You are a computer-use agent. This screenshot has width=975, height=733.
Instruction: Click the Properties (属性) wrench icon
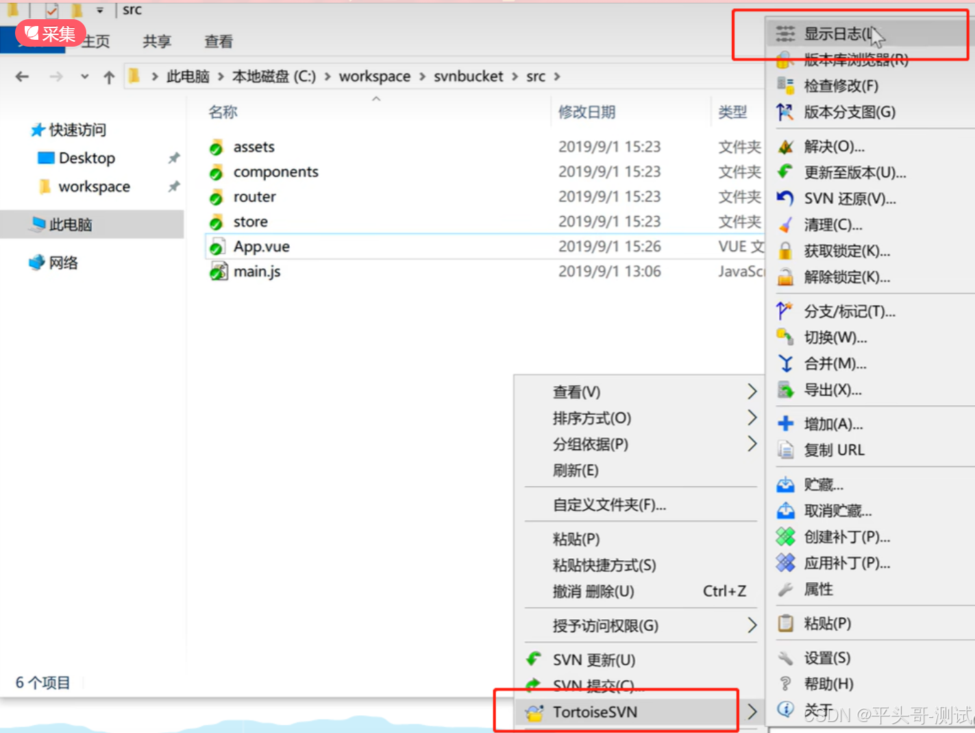point(785,589)
